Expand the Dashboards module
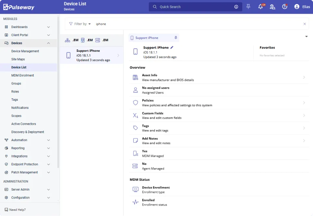 (49, 27)
